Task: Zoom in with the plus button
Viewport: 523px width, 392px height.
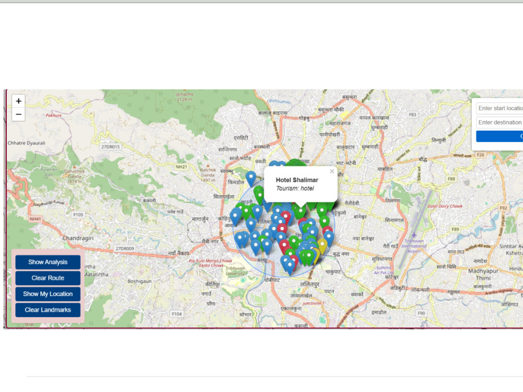Action: tap(19, 101)
